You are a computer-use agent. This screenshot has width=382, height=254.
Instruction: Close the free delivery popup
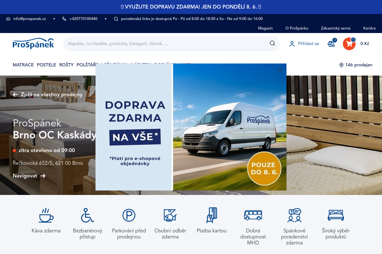pyautogui.click(x=280, y=70)
